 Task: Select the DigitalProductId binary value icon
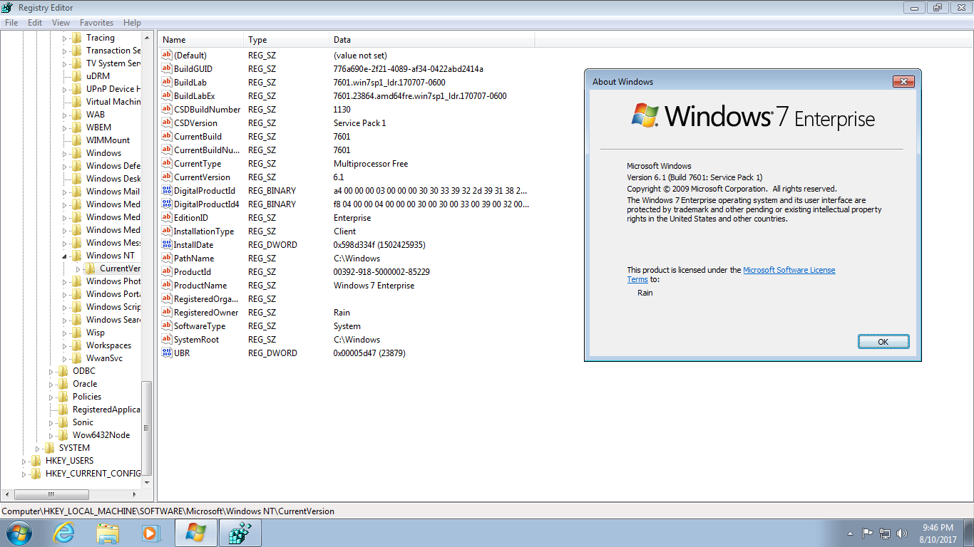(x=167, y=191)
